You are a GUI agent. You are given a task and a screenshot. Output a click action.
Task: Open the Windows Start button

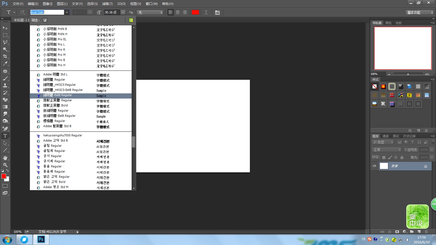(x=7, y=240)
